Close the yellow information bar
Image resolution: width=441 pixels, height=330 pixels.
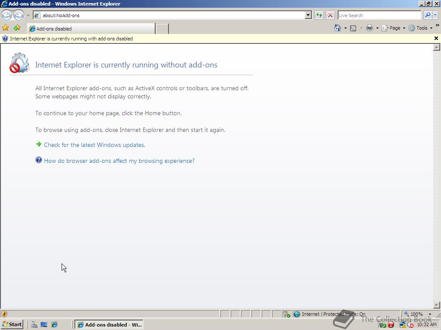(436, 38)
